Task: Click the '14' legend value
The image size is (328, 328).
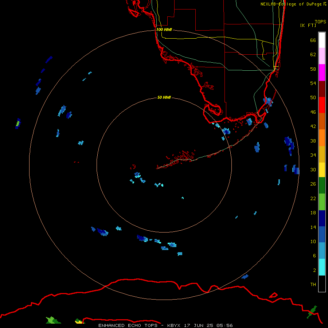Action: coord(313,227)
